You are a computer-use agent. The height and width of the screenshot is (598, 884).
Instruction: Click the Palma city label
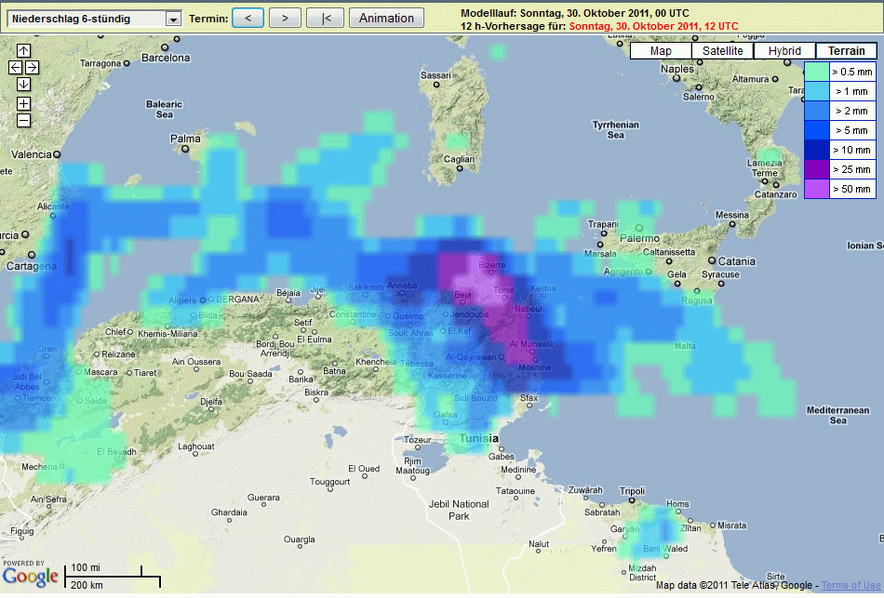185,138
